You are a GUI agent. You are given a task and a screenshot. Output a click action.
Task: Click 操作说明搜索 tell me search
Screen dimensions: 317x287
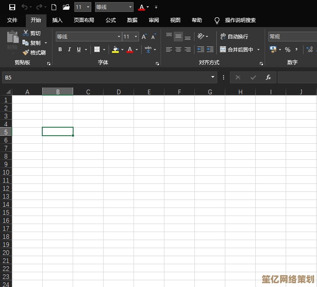pyautogui.click(x=240, y=20)
